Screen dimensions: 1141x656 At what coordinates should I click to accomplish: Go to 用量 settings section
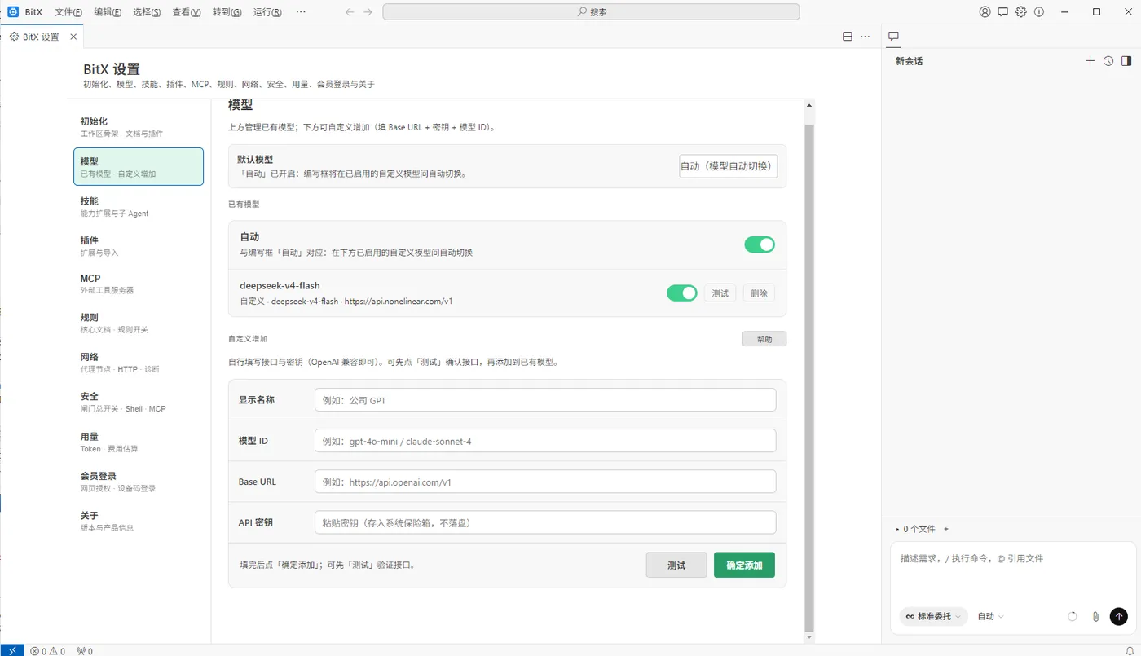pos(139,442)
